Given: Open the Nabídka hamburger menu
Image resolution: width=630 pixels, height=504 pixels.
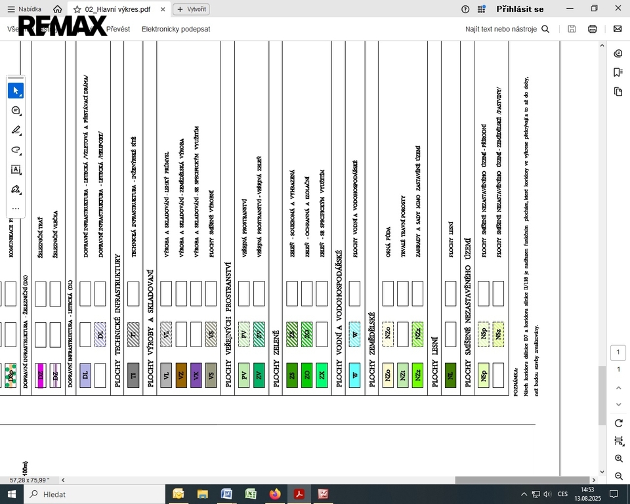Looking at the screenshot, I should (x=10, y=9).
